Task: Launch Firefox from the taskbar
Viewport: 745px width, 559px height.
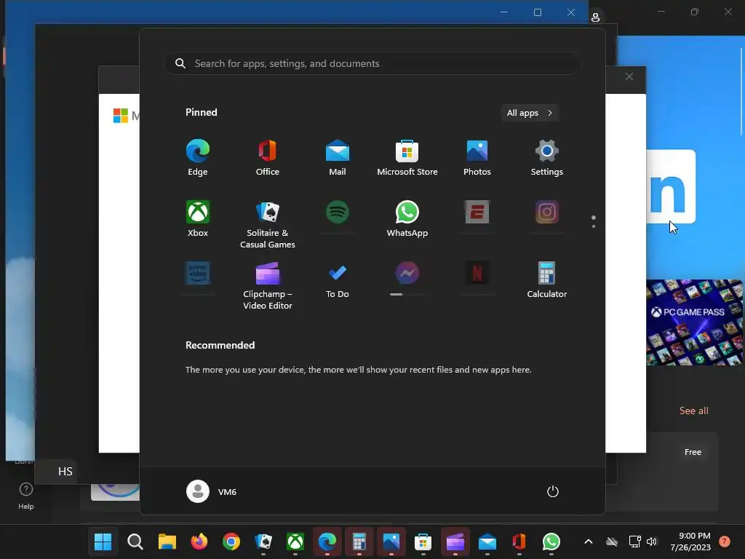Action: [199, 542]
